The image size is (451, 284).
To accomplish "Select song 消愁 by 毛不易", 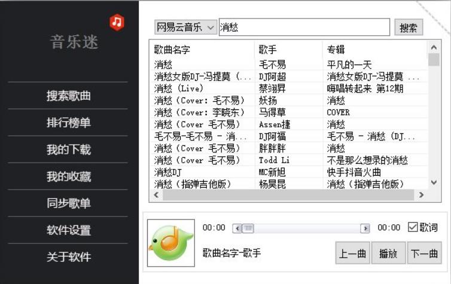I will pyautogui.click(x=289, y=65).
